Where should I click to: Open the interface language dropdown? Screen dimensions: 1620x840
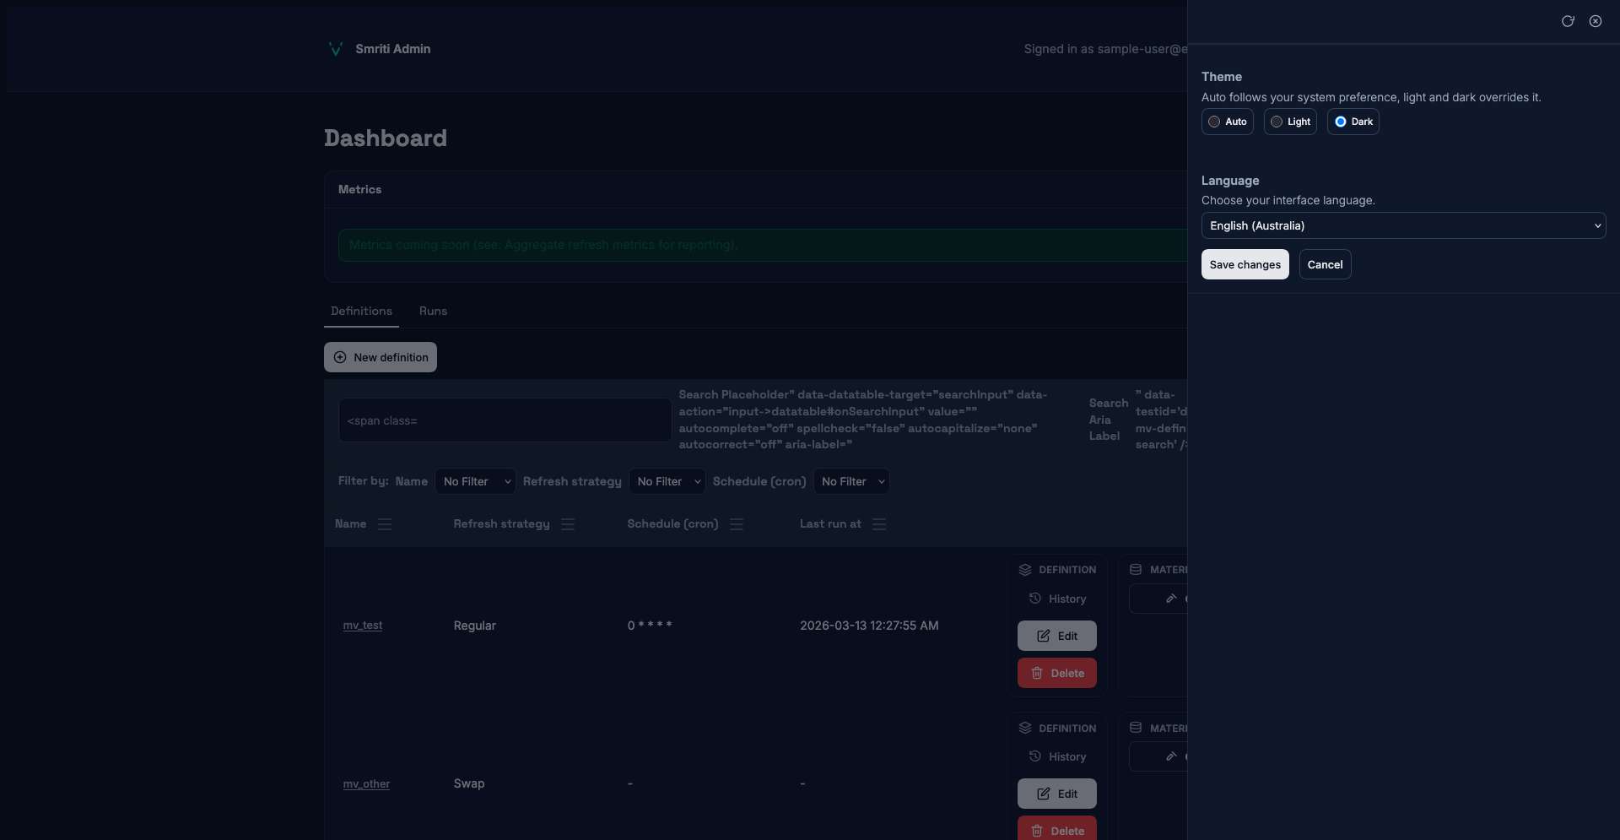(1403, 225)
